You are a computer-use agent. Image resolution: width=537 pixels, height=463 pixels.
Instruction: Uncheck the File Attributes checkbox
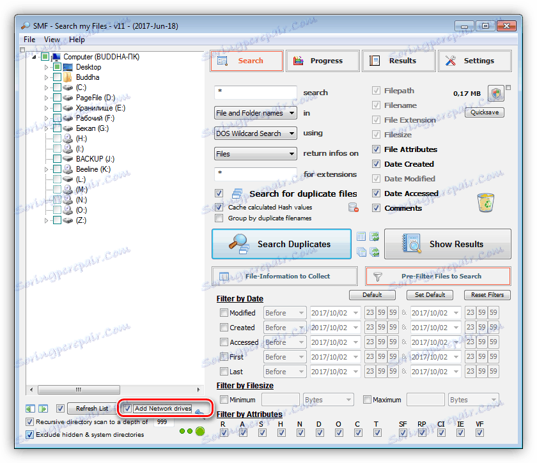[376, 149]
